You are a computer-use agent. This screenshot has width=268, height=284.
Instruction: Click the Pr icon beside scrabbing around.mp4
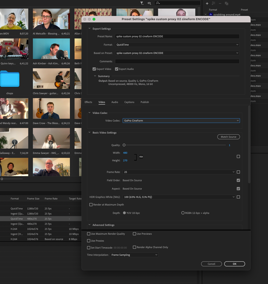(211, 14)
